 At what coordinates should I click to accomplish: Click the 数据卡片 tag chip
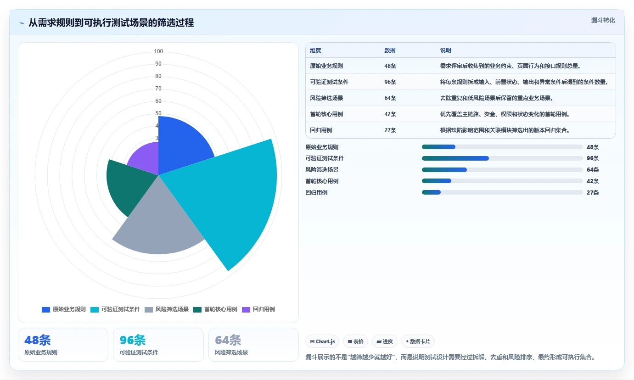tap(418, 341)
